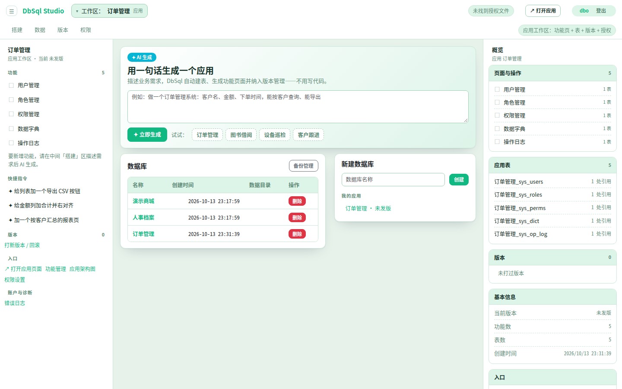This screenshot has height=389, width=622.
Task: Open the 版本 tab in the top navigation
Action: coord(63,30)
